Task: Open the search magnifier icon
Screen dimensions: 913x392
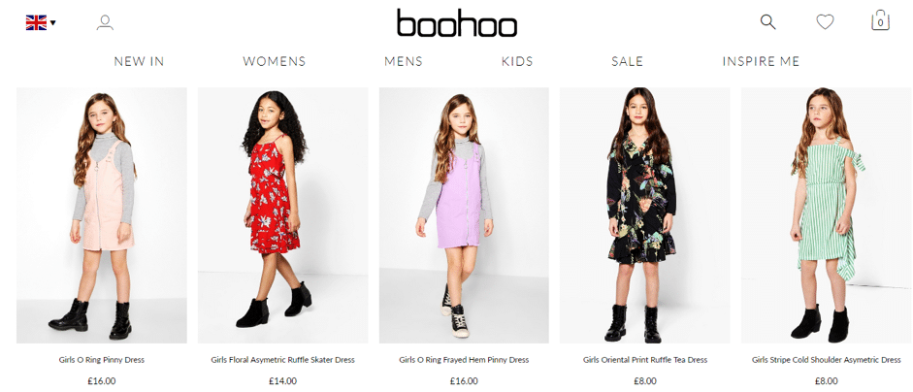Action: (x=768, y=22)
